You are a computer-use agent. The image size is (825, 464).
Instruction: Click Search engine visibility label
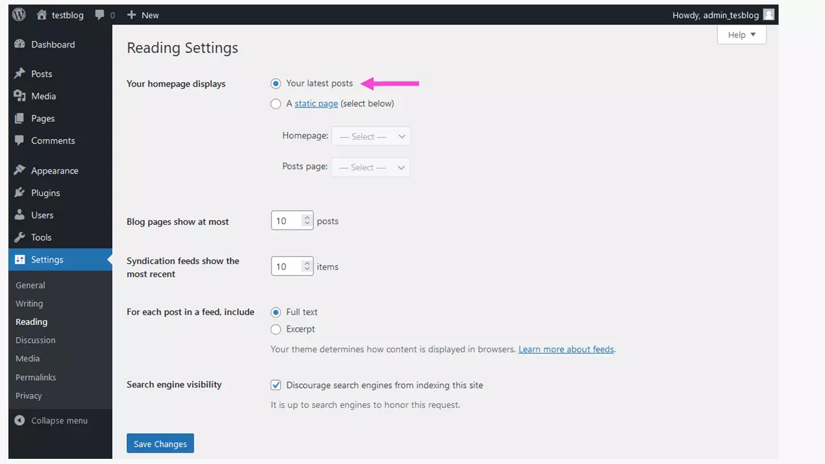[174, 385]
